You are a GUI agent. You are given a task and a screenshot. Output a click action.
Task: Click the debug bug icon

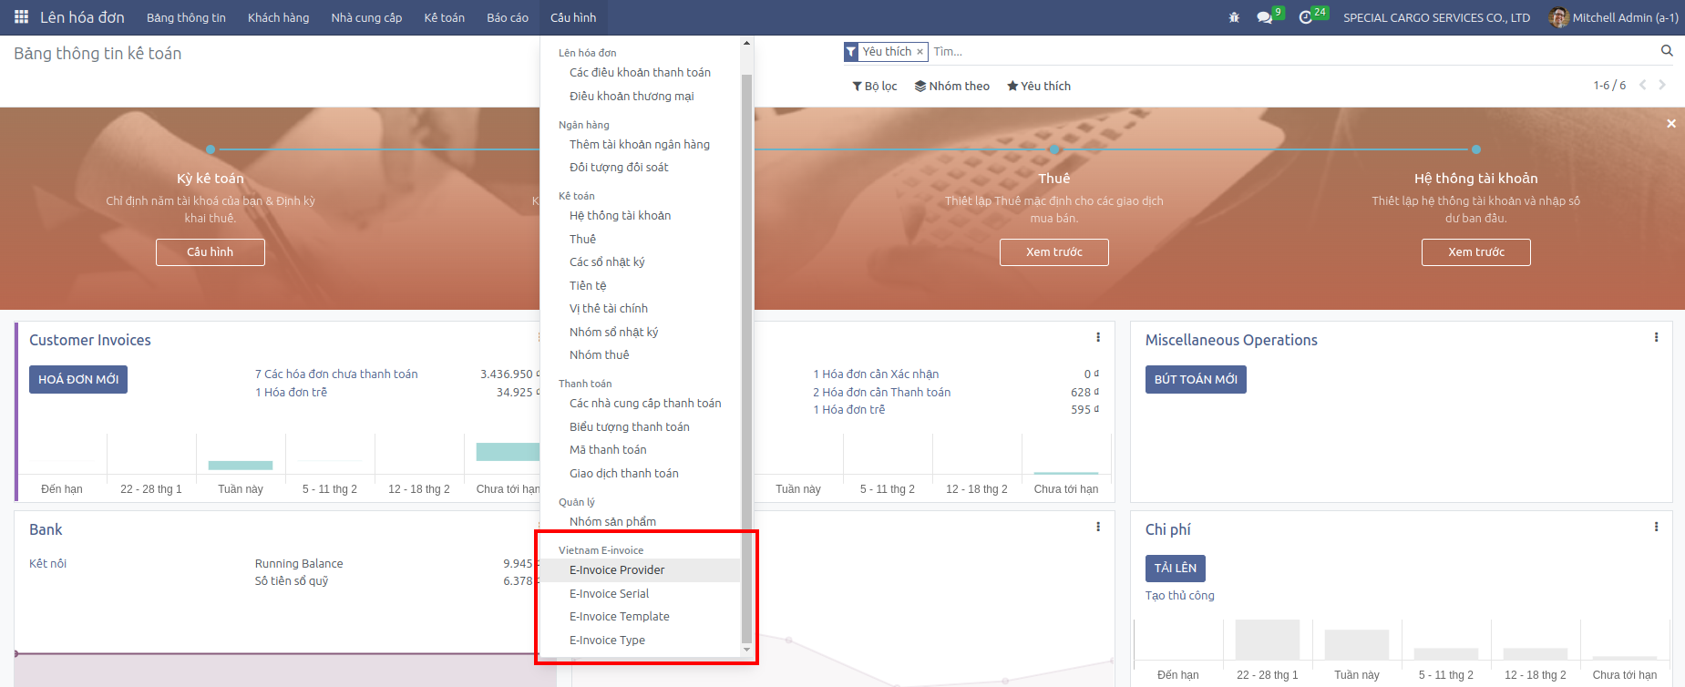point(1234,17)
